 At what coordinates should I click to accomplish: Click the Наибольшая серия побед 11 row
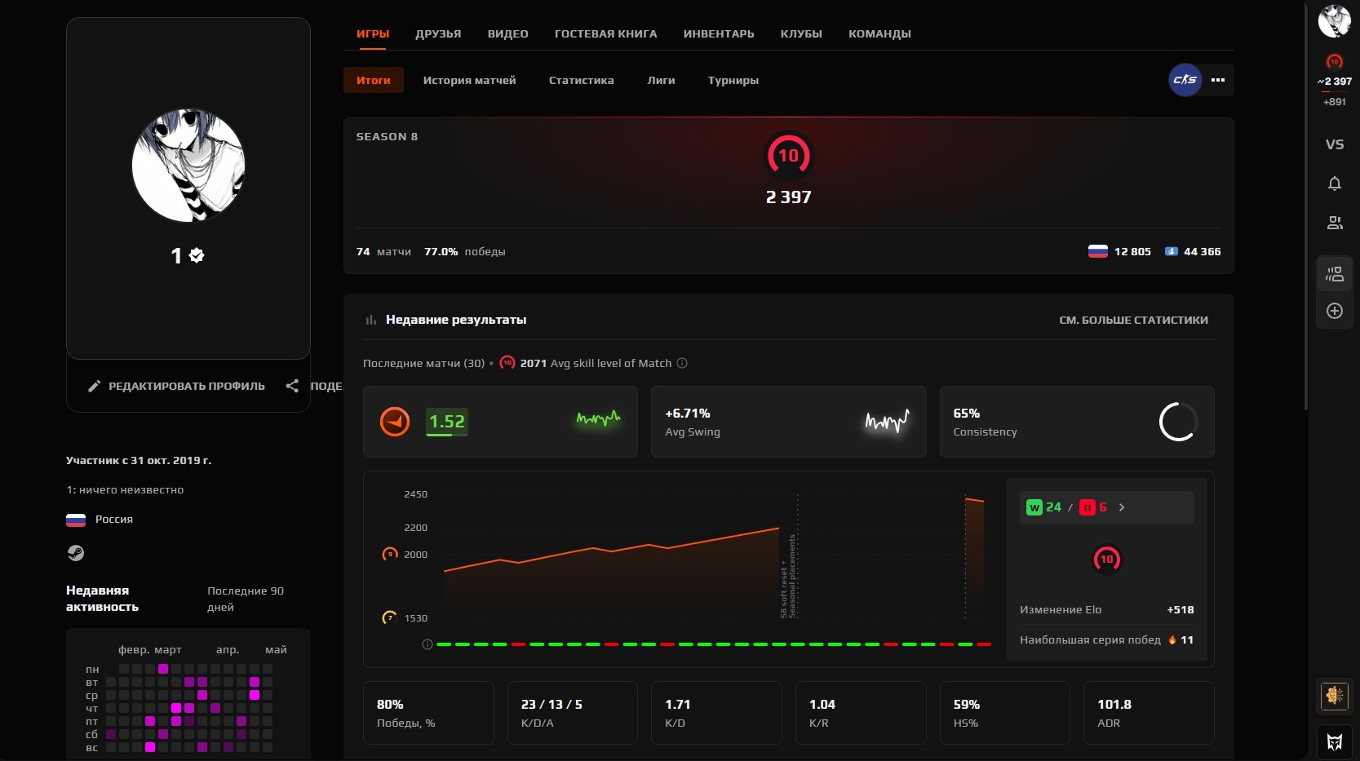[x=1106, y=639]
